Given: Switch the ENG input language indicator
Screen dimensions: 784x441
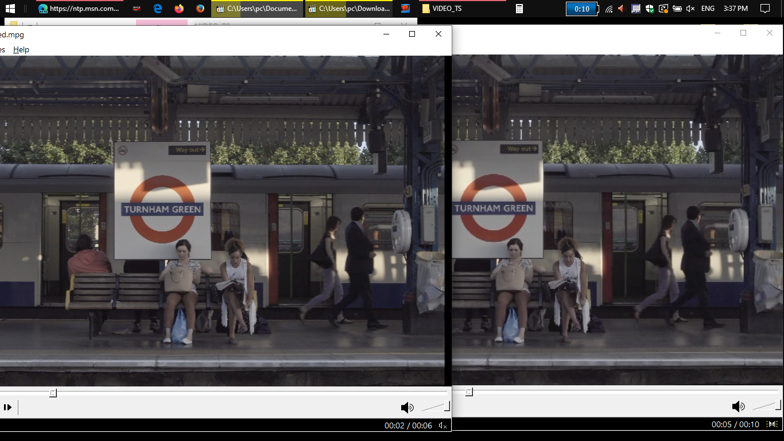Looking at the screenshot, I should coord(708,9).
